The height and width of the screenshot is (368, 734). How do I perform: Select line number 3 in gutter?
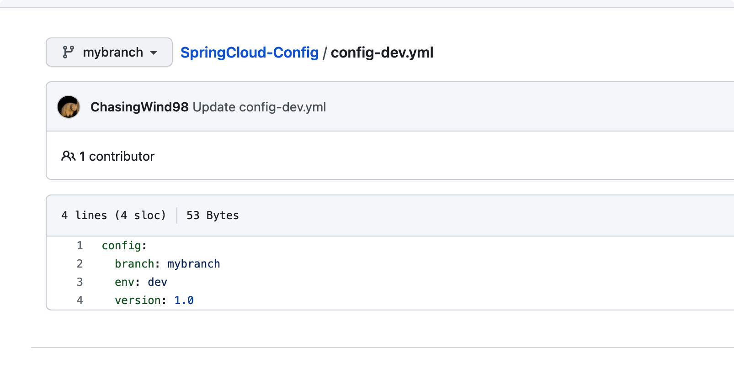[80, 282]
